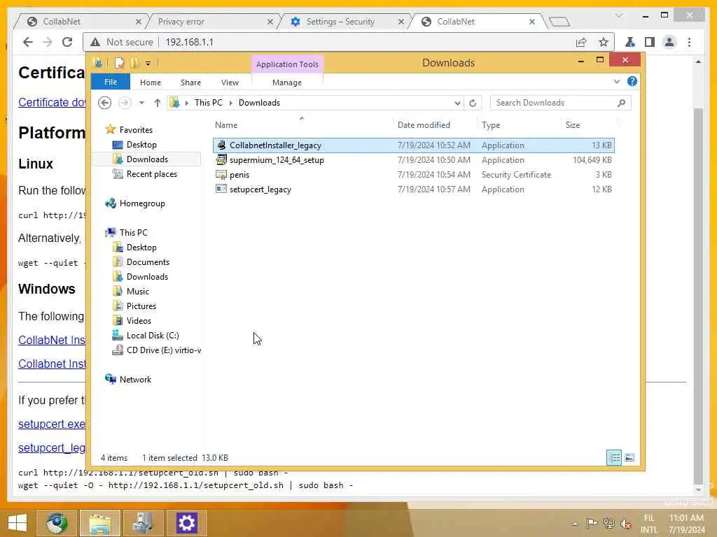The image size is (717, 537).
Task: Sort by Size column header
Action: click(x=573, y=124)
